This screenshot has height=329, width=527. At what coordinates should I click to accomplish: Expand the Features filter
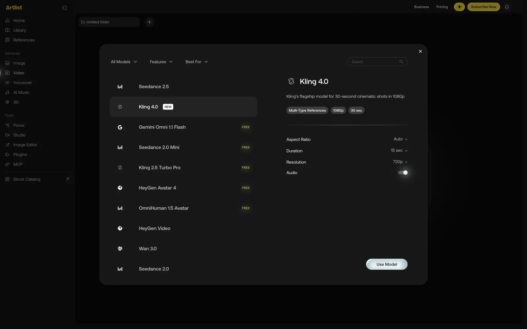click(161, 62)
